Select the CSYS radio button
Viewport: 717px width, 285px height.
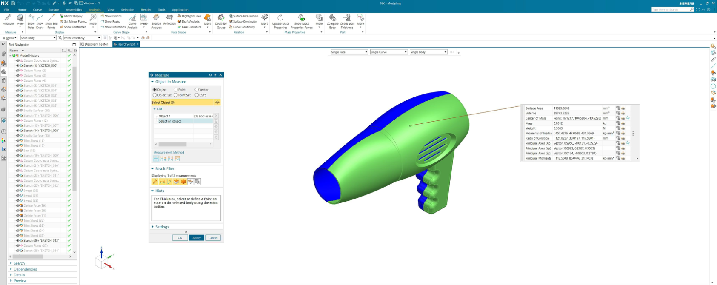coord(197,95)
